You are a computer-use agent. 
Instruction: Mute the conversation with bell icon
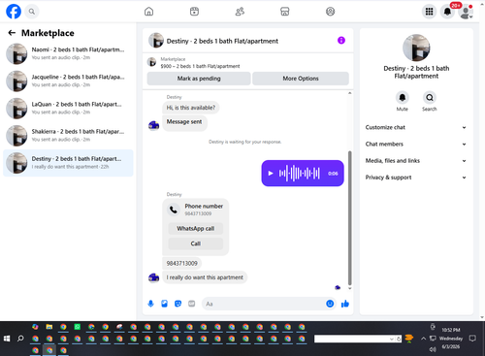point(403,97)
